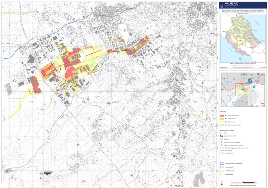Select the green R1 risk swatch

tap(222, 125)
